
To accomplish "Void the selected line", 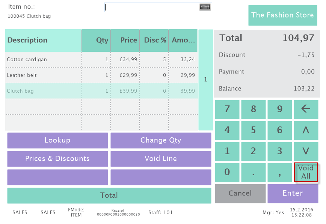I will [161, 159].
